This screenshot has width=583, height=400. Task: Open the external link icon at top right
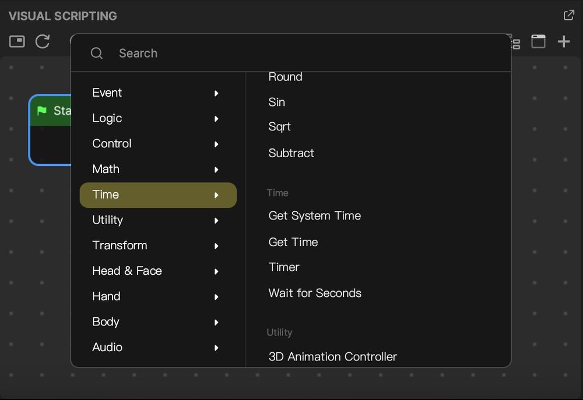pos(568,15)
